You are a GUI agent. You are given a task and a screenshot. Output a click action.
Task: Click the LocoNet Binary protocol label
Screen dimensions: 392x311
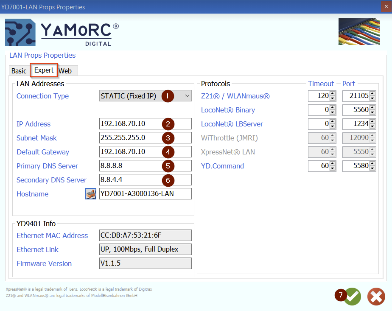pos(228,110)
